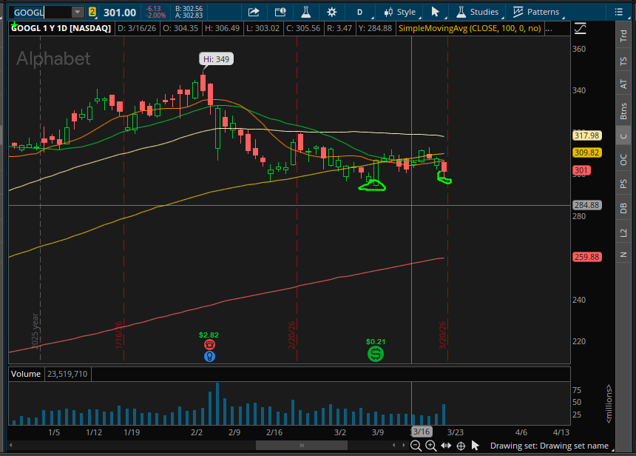Image resolution: width=636 pixels, height=456 pixels.
Task: Click the red earnings phone icon
Action: (x=210, y=345)
